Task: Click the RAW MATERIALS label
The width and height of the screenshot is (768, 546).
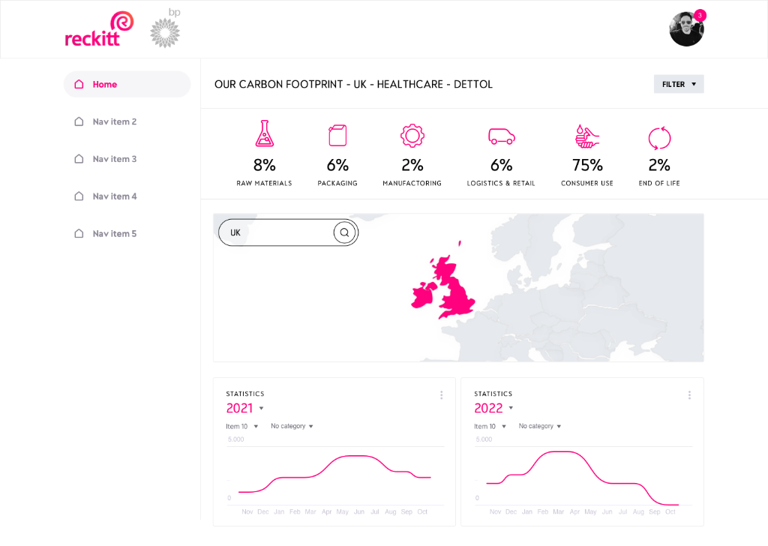Action: click(x=264, y=183)
